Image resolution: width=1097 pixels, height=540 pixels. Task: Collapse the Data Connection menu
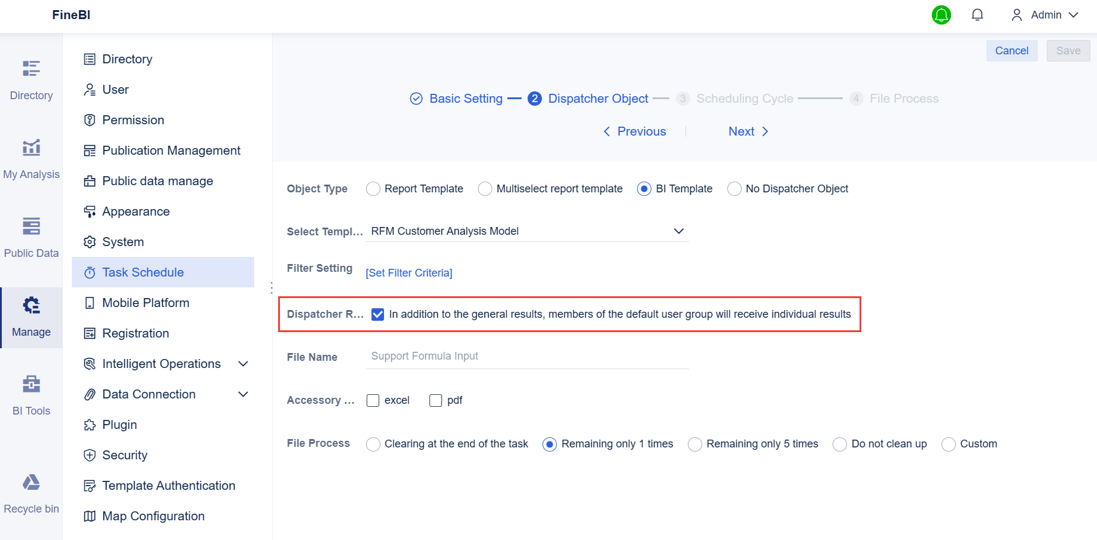point(242,394)
